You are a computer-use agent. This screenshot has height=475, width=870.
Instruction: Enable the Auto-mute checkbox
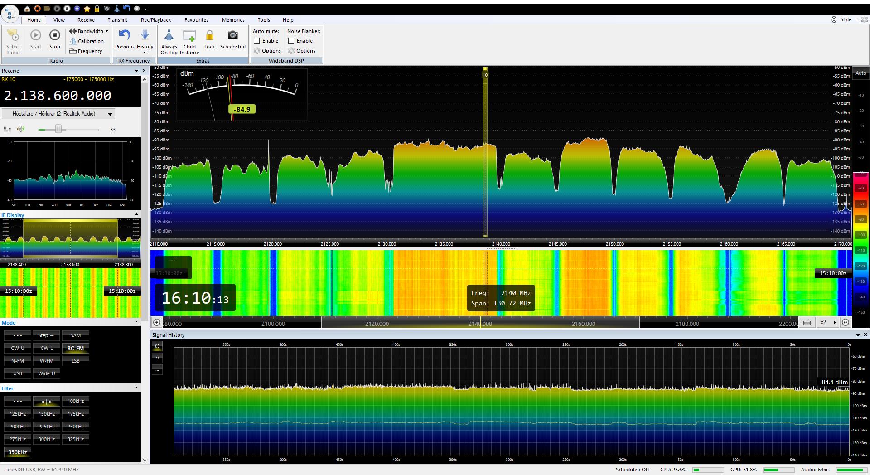pos(257,41)
